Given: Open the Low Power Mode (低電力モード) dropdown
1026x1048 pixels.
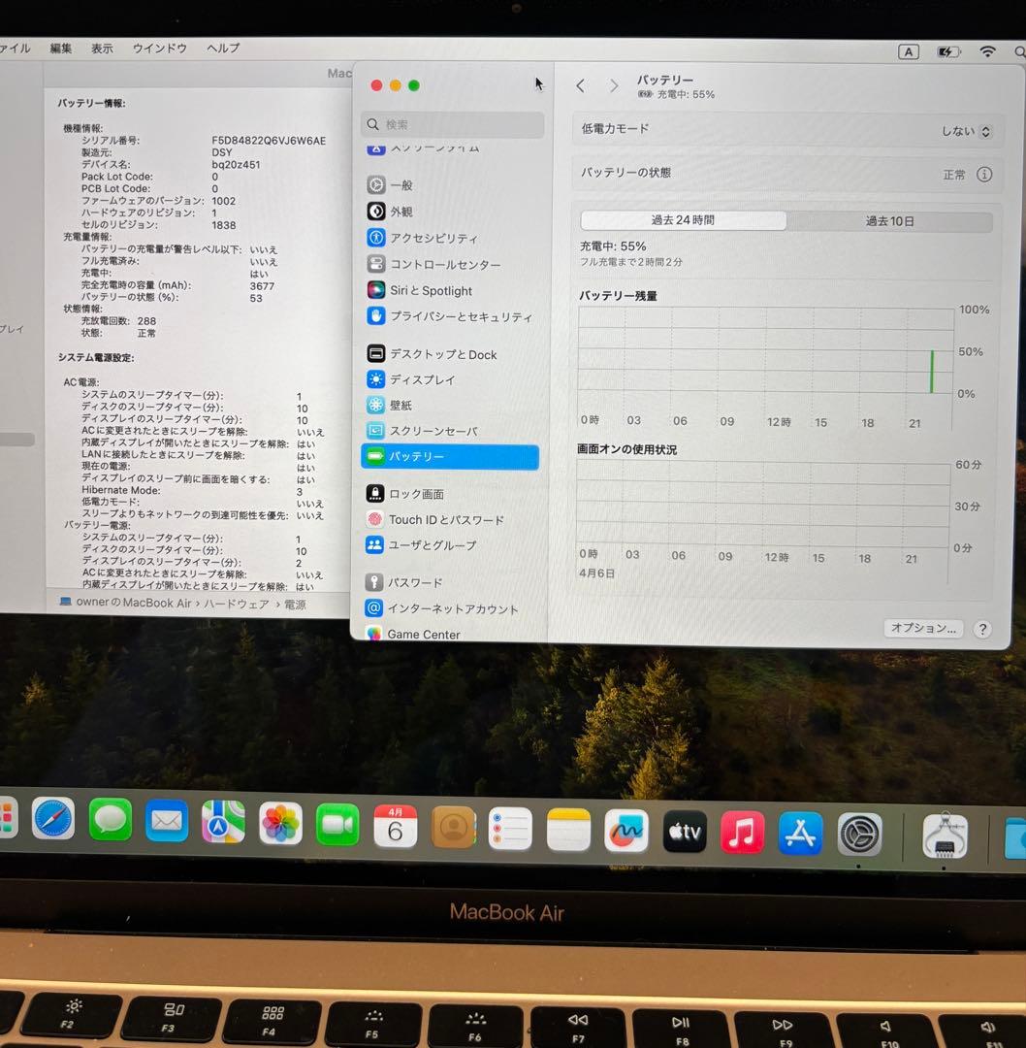Looking at the screenshot, I should [966, 131].
